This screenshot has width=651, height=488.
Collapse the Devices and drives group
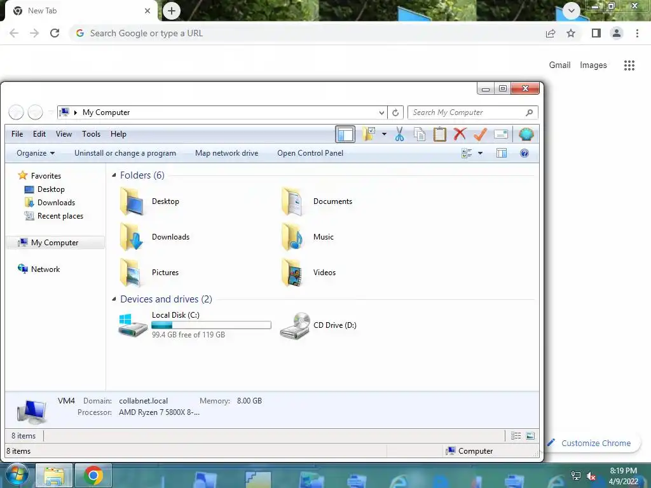(x=114, y=299)
